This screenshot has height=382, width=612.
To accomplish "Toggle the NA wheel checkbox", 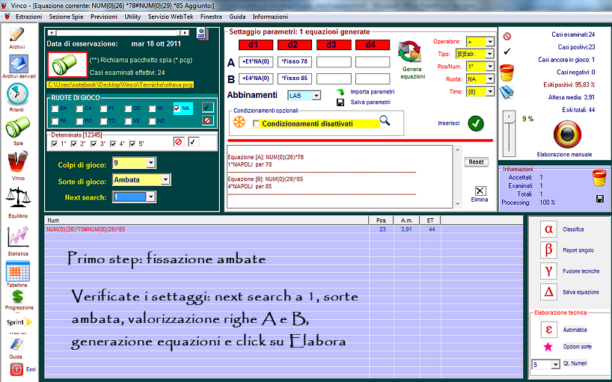I will pyautogui.click(x=177, y=108).
